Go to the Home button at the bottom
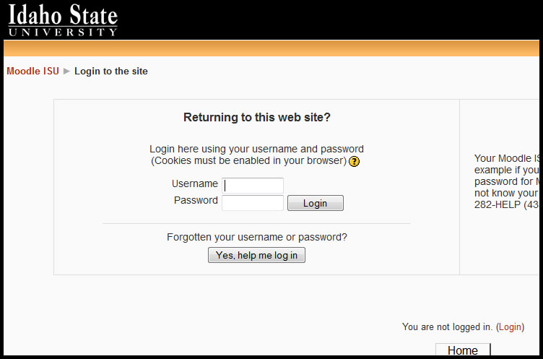The image size is (543, 359). [463, 350]
